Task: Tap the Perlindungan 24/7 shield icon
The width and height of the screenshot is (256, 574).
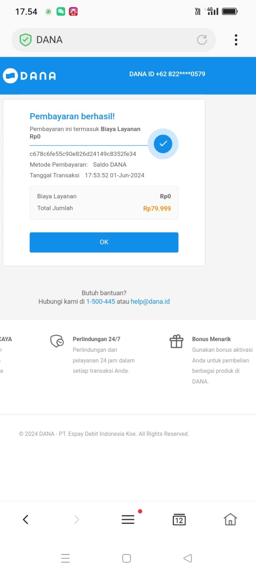Action: tap(57, 341)
